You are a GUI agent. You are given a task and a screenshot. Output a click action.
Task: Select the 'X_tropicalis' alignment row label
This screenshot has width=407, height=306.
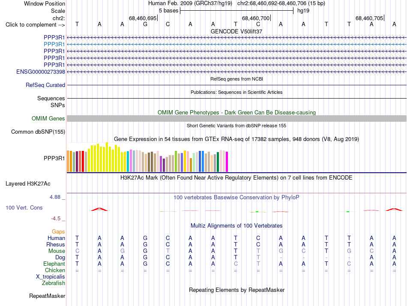tap(51, 277)
